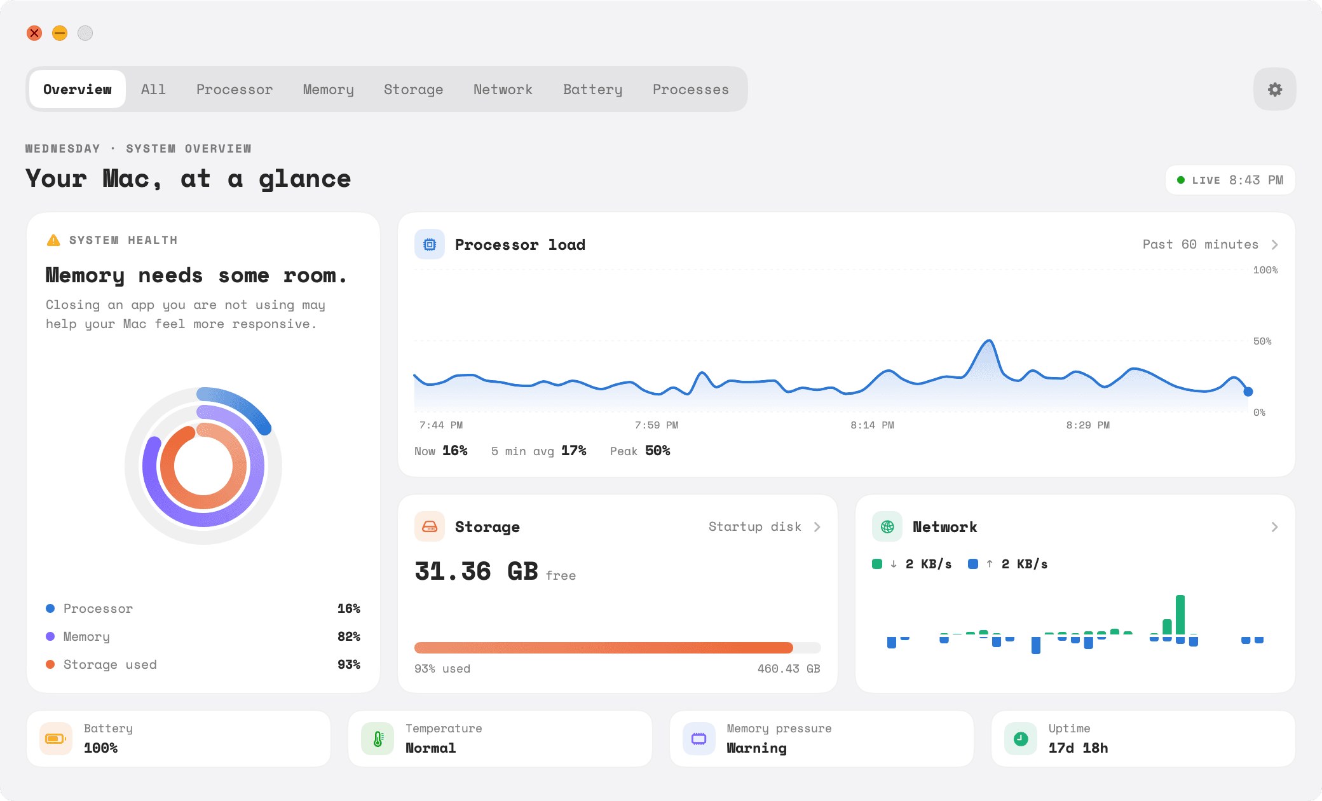This screenshot has width=1322, height=801.
Task: Click the green download legend square
Action: tap(877, 564)
